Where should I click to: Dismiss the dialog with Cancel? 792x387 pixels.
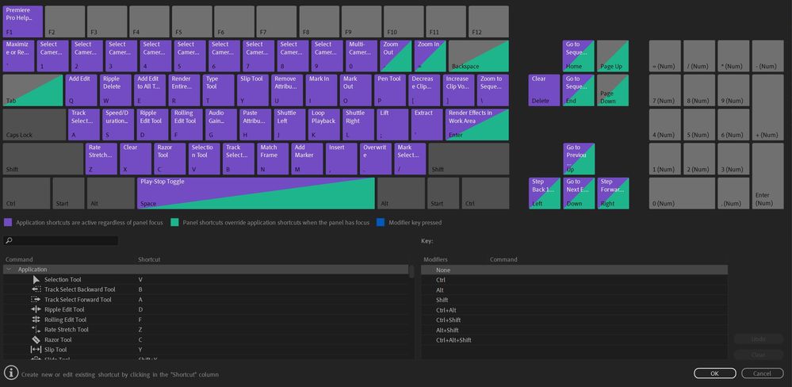(762, 374)
